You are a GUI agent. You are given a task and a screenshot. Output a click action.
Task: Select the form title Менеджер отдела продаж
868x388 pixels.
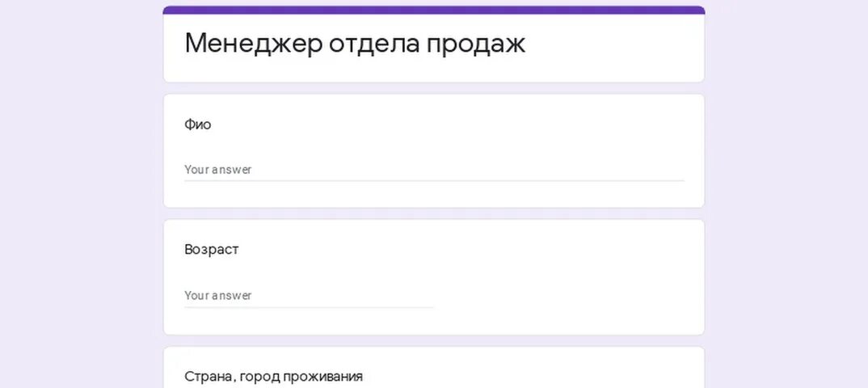(355, 44)
